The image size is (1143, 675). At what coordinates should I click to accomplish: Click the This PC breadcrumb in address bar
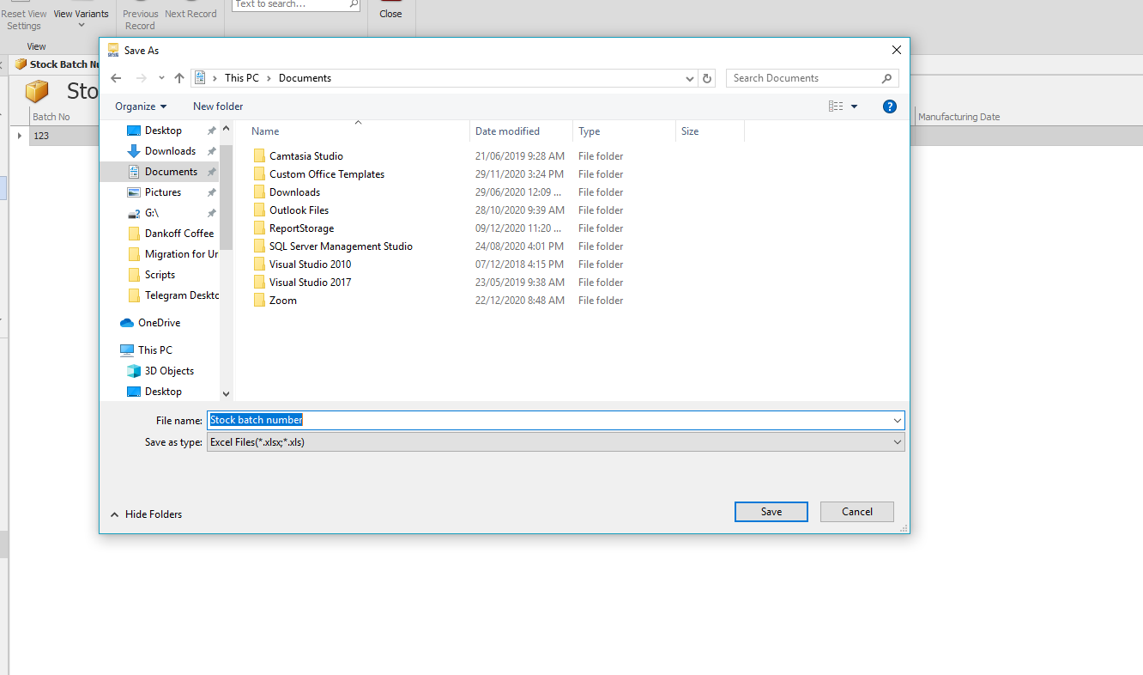[x=242, y=78]
